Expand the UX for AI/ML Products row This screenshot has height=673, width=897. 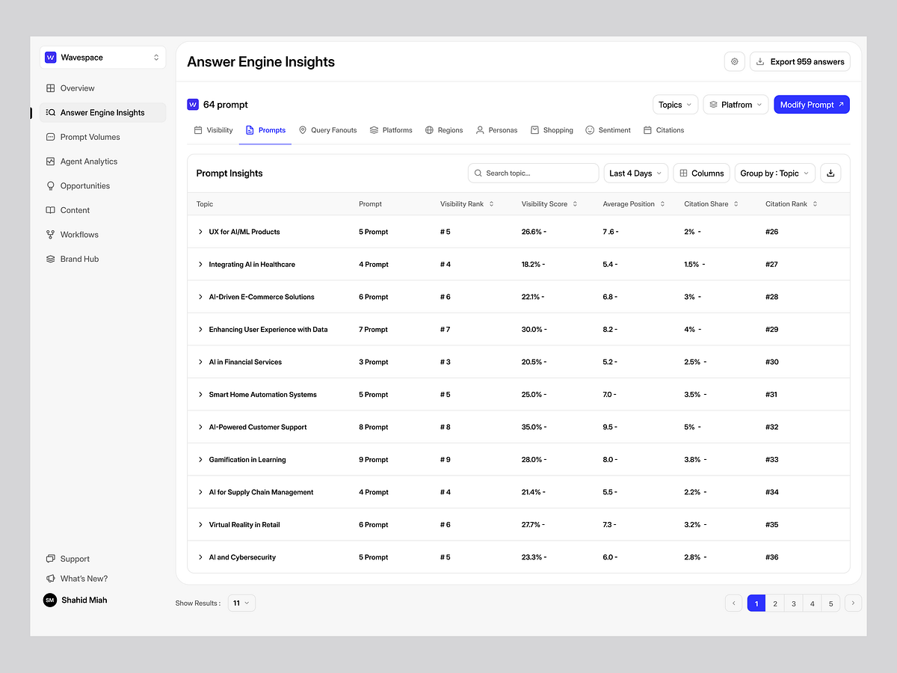(x=200, y=232)
